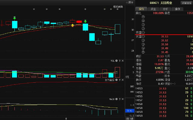Open VOL indicator settings gear

tap(116, 61)
